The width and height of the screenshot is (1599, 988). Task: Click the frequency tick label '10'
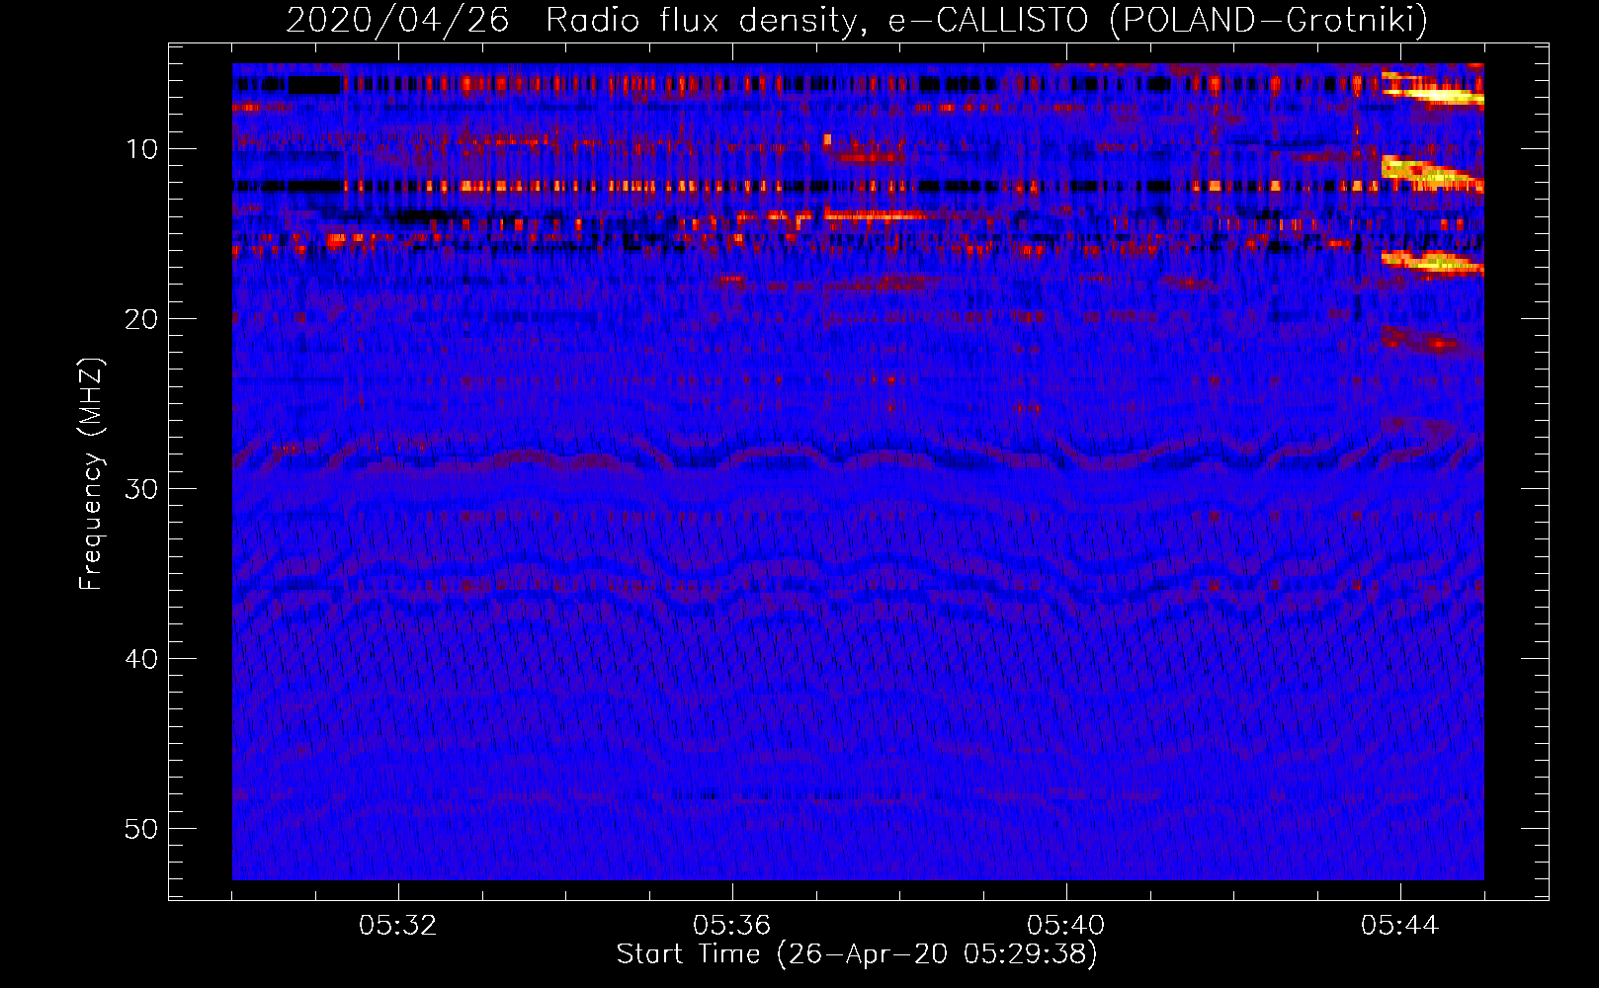tap(142, 149)
